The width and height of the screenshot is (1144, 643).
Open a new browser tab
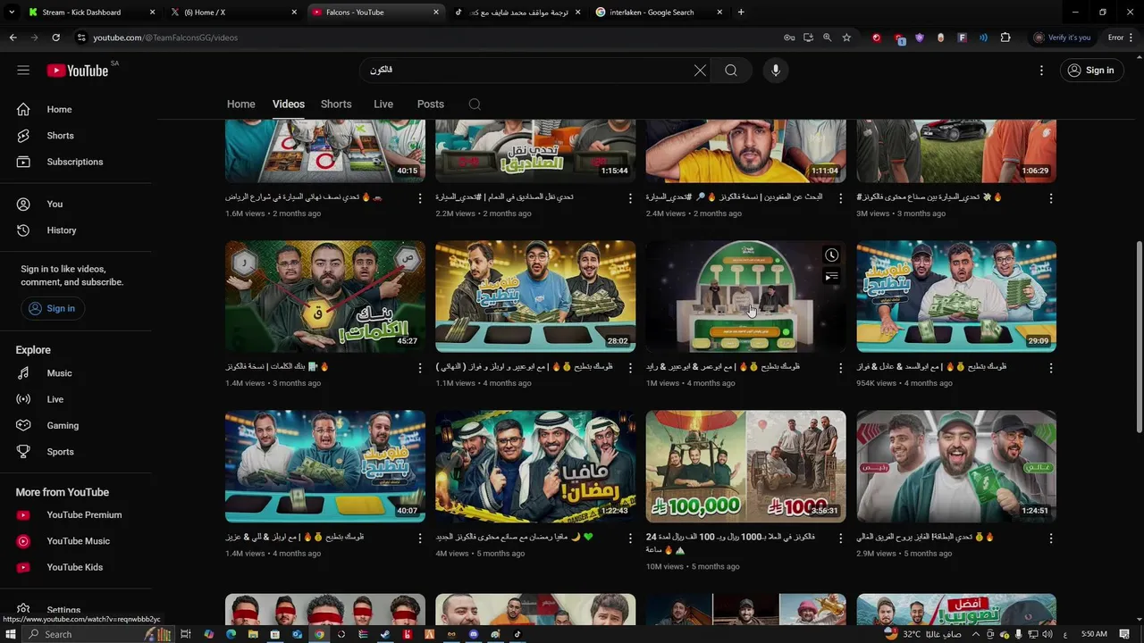pos(741,13)
